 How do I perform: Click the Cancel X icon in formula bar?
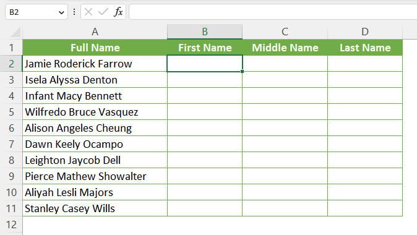[x=88, y=12]
